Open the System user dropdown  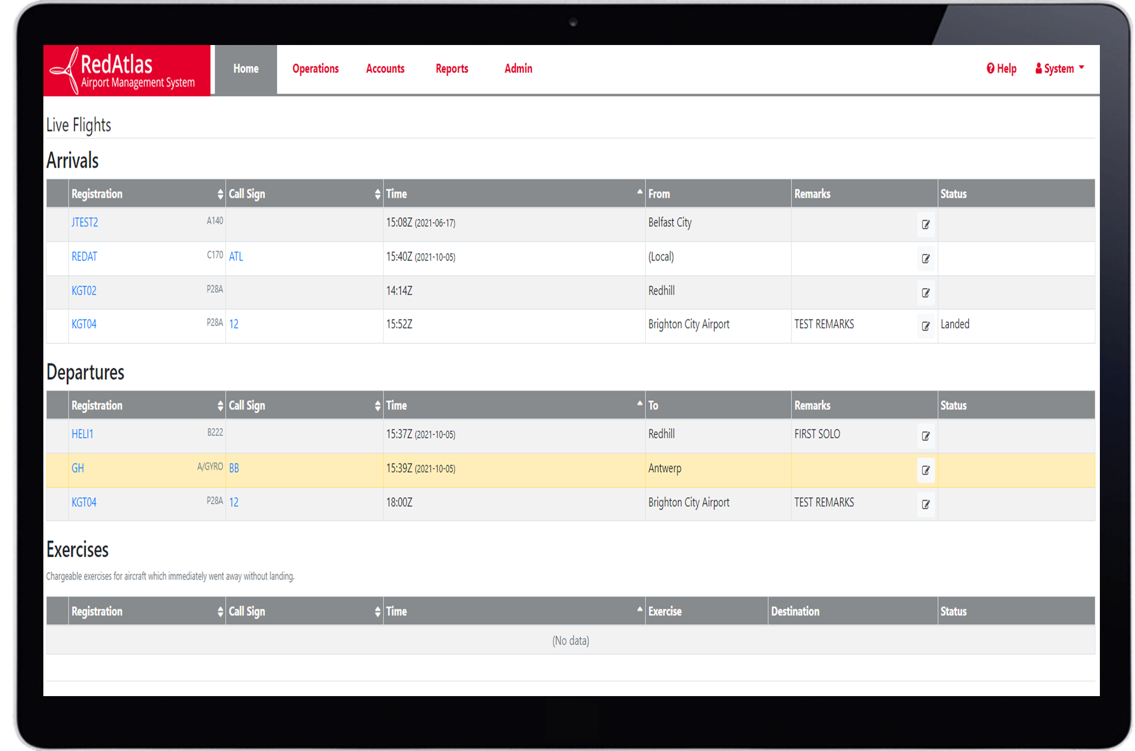click(1059, 69)
